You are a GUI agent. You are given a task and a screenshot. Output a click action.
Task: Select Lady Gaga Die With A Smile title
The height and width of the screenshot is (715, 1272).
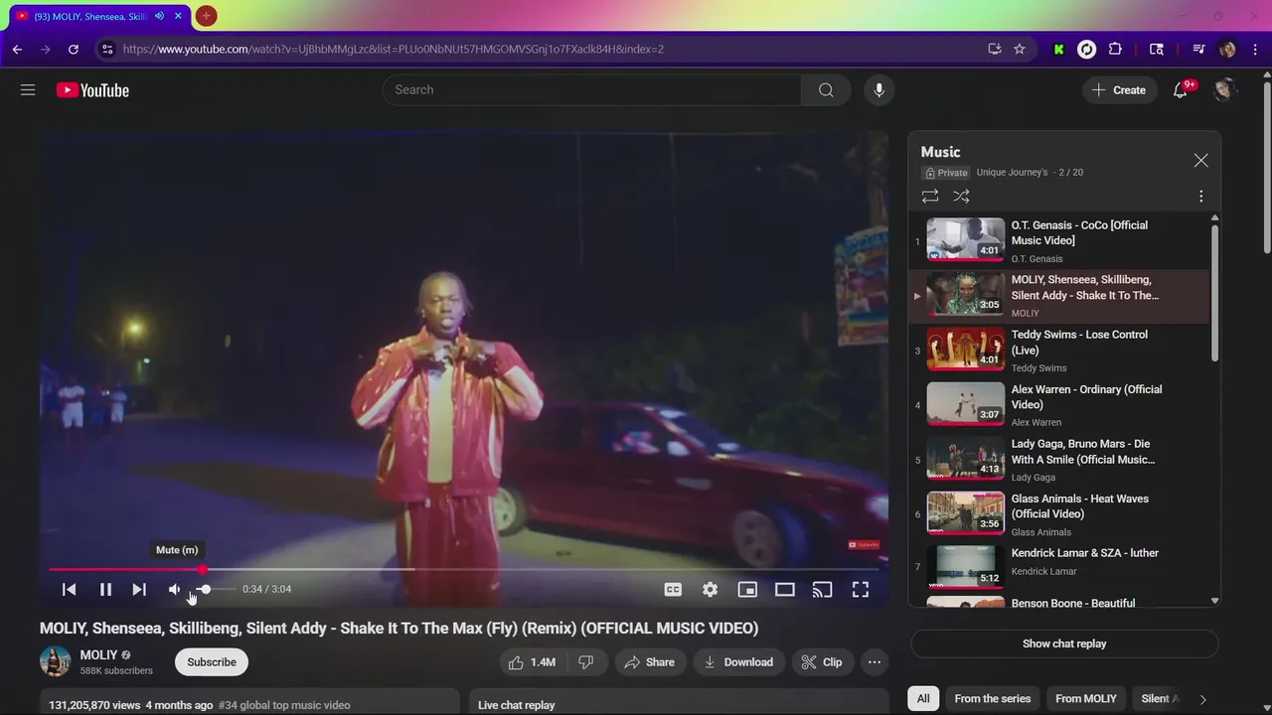(1083, 452)
